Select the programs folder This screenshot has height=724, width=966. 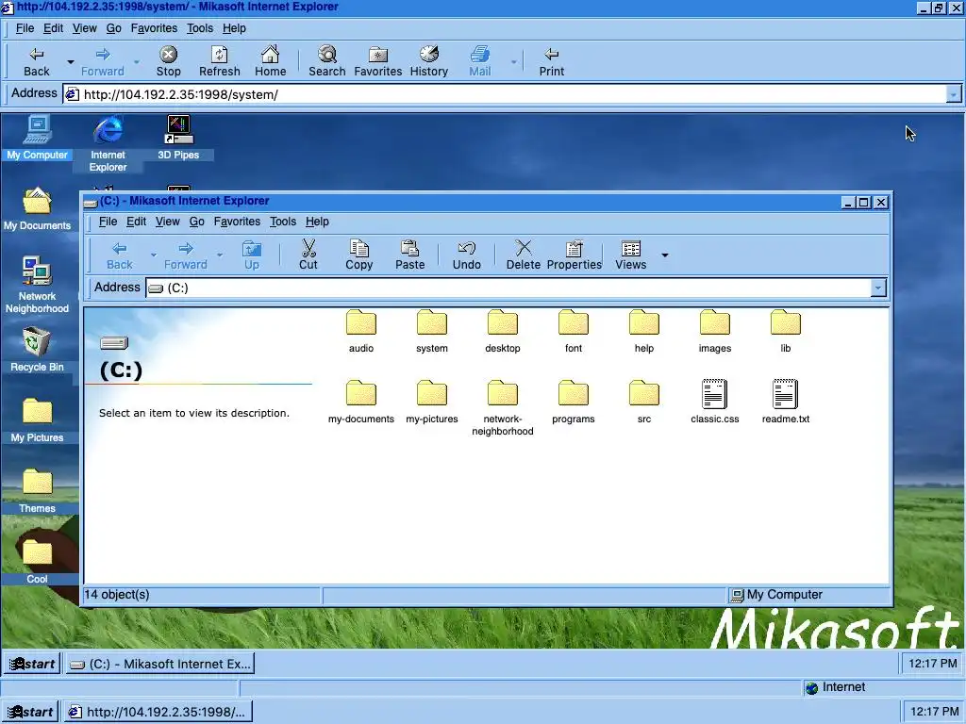pos(574,402)
